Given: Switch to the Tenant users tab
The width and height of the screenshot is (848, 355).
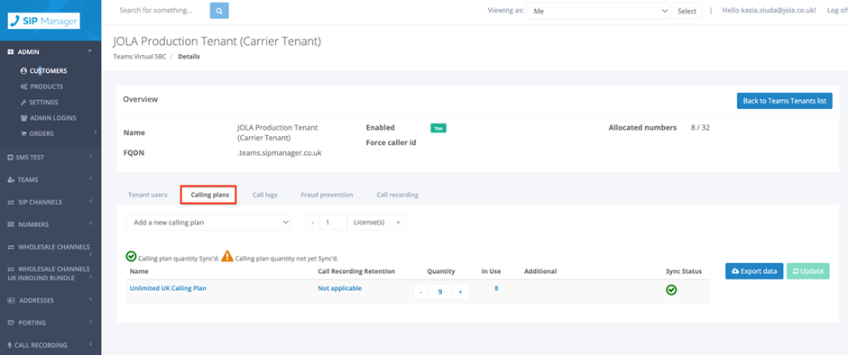Looking at the screenshot, I should [148, 195].
